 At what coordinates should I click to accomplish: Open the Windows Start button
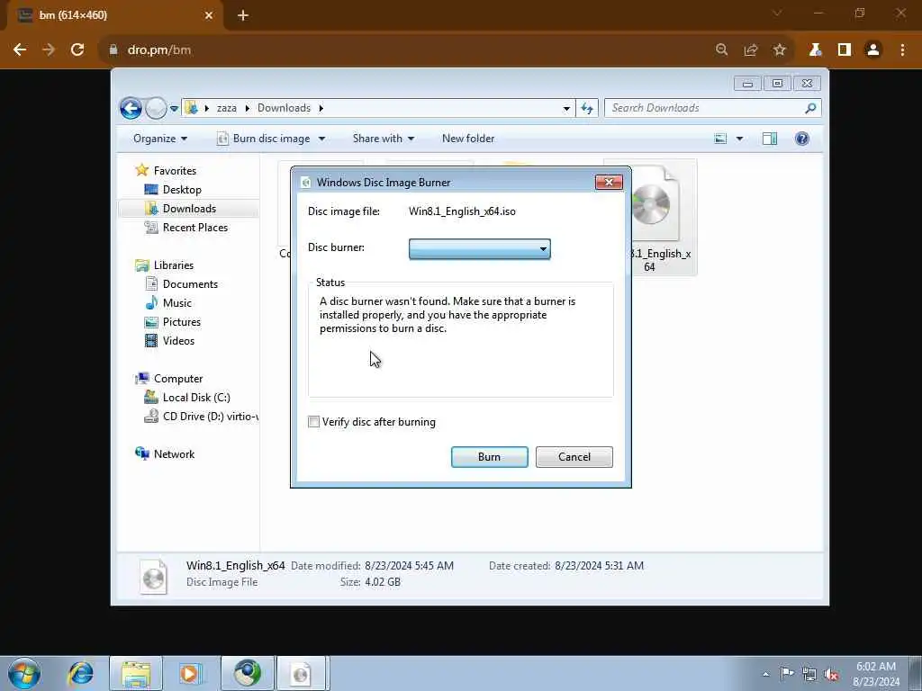(24, 673)
